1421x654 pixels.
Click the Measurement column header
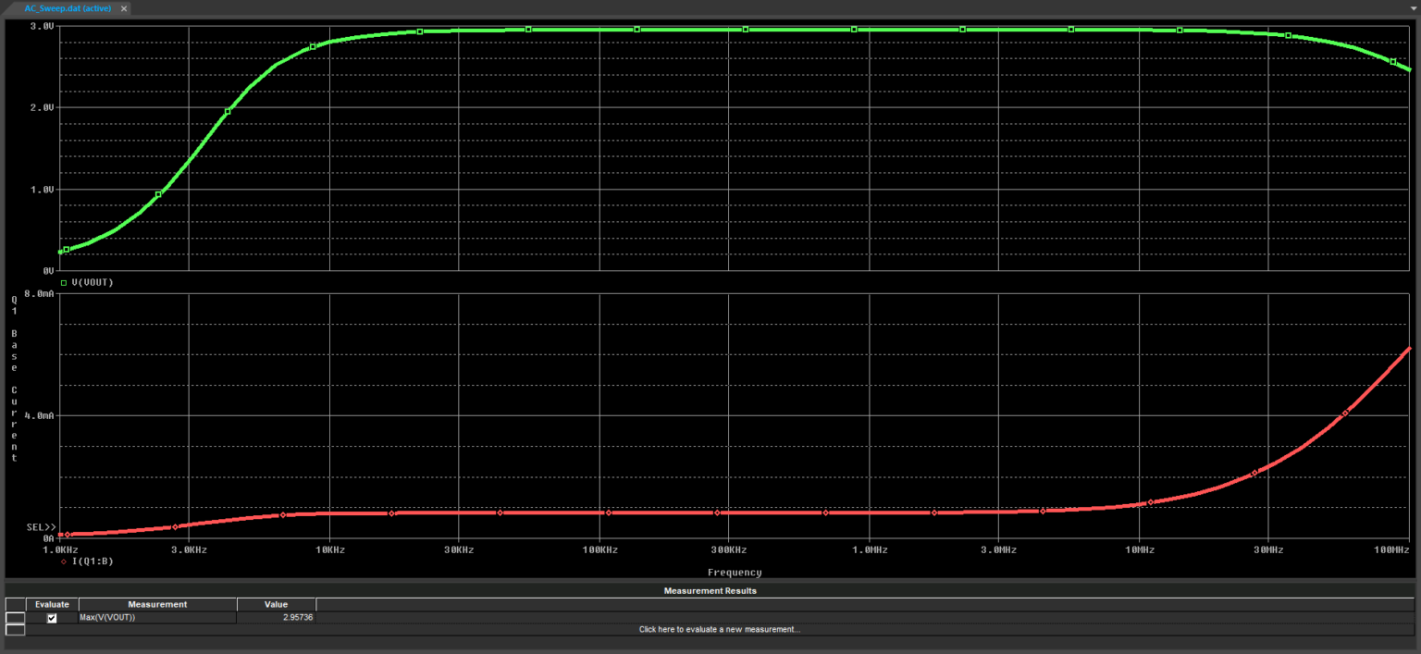click(x=157, y=605)
